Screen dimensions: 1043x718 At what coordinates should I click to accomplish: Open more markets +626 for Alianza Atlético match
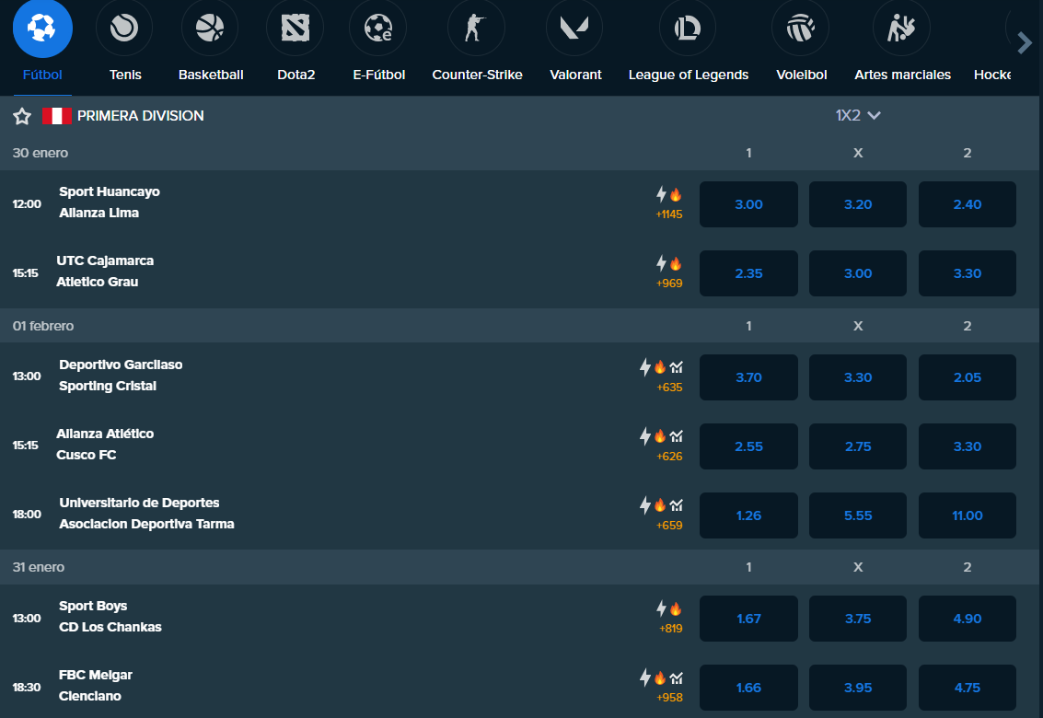click(669, 457)
